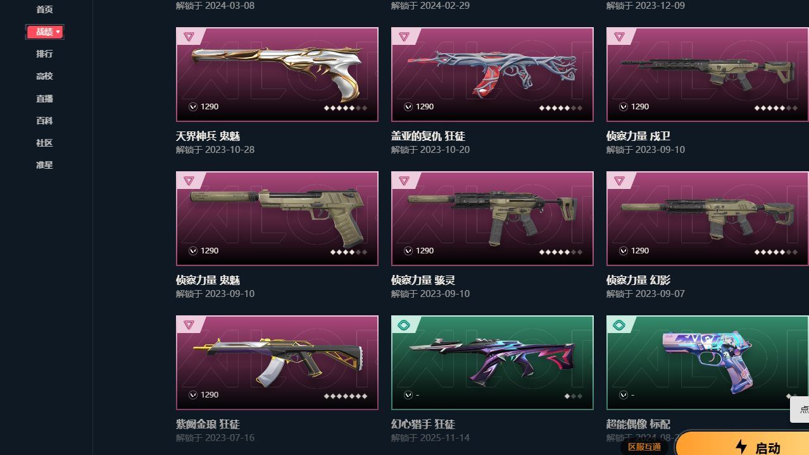The width and height of the screenshot is (809, 455).
Task: Click the tier icon on 盖亚的复仇 狂徒 card
Action: click(x=404, y=37)
